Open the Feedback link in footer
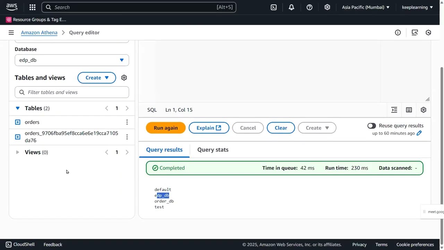This screenshot has height=250, width=444. (53, 244)
